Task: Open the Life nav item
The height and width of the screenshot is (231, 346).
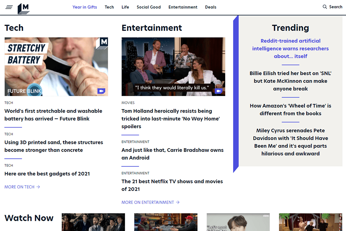Action: coord(125,7)
